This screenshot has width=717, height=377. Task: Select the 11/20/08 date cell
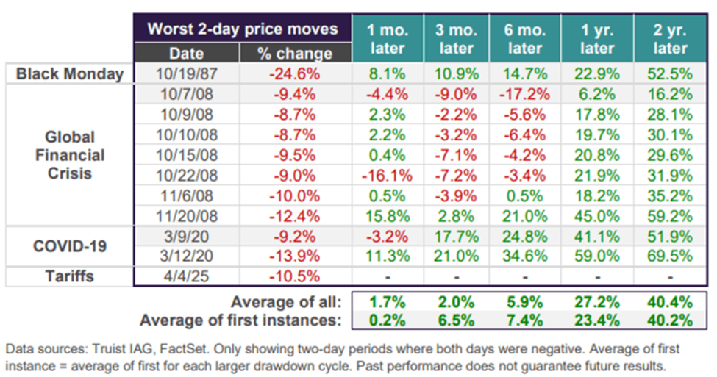[x=186, y=217]
